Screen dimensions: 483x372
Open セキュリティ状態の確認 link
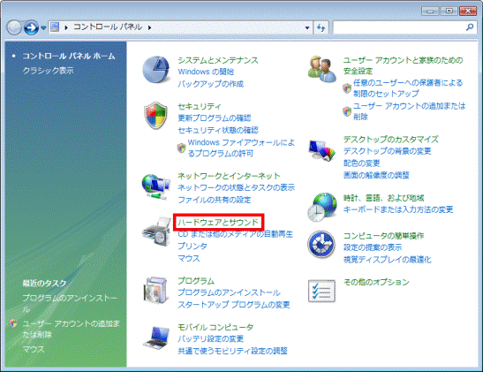click(218, 131)
